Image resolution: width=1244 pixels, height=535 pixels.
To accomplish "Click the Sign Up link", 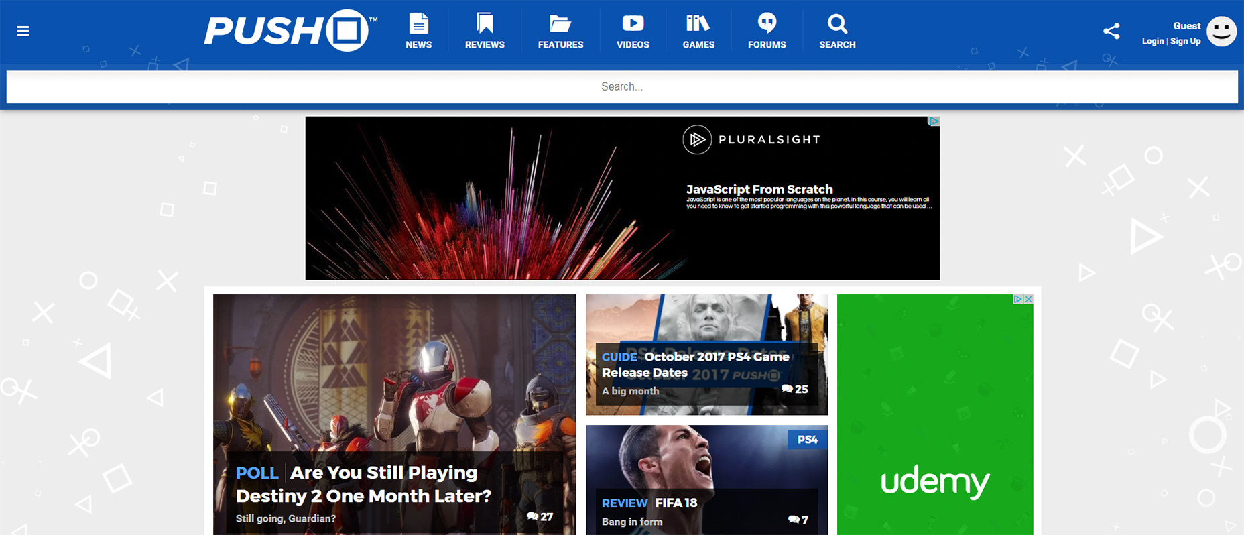I will [x=1186, y=42].
